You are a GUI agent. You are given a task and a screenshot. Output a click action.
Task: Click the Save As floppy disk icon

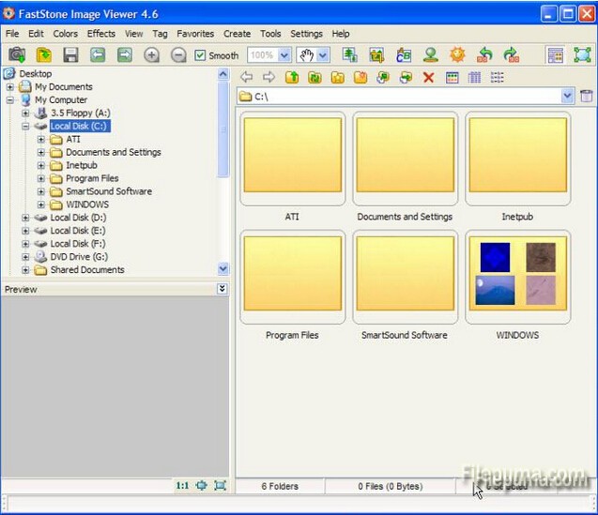[70, 55]
